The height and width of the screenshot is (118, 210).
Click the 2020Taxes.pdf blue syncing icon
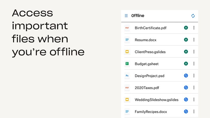pos(186,87)
